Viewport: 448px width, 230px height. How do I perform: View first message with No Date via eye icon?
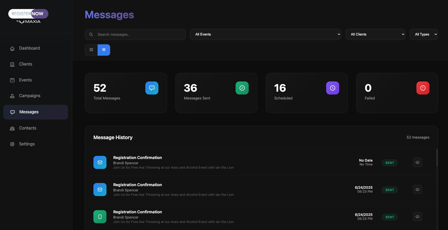417,162
